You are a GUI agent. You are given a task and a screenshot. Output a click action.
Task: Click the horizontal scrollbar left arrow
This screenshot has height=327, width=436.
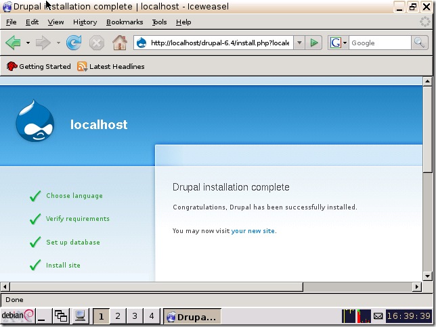pos(5,286)
